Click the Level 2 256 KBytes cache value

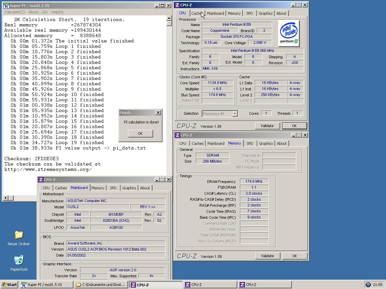click(x=270, y=95)
